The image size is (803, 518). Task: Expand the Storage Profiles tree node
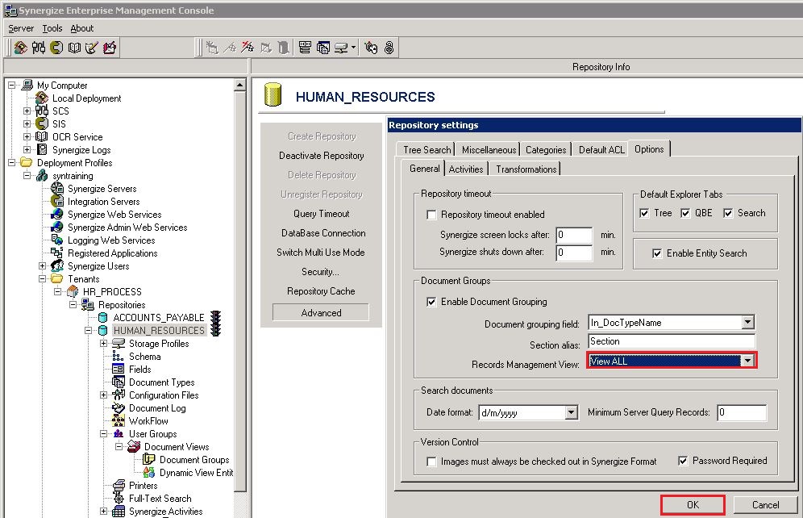[103, 343]
